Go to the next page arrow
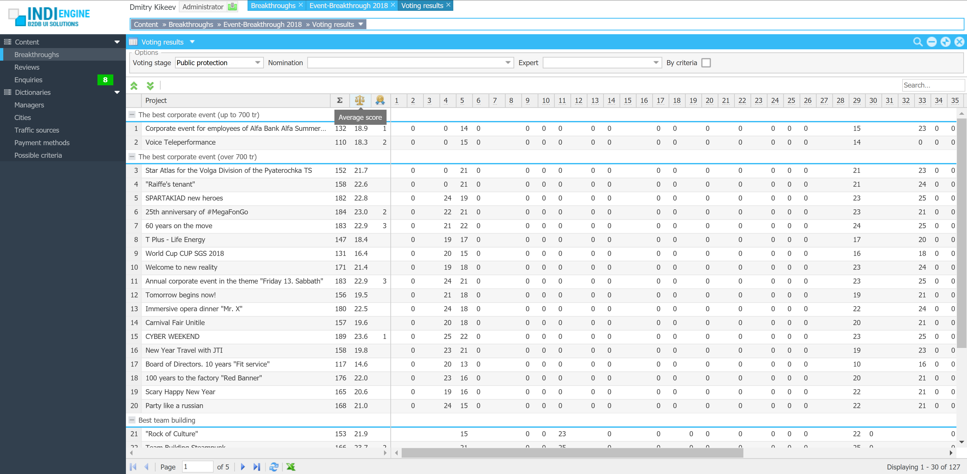967x474 pixels. pyautogui.click(x=243, y=466)
